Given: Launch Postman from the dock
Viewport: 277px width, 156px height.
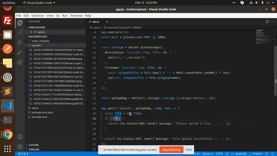Looking at the screenshot, I should 7,49.
